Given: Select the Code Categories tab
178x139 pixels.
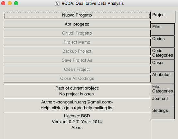Looking at the screenshot, I should click(163, 53).
